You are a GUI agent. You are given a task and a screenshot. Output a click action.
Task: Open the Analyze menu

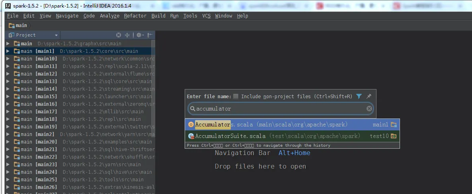pos(109,16)
